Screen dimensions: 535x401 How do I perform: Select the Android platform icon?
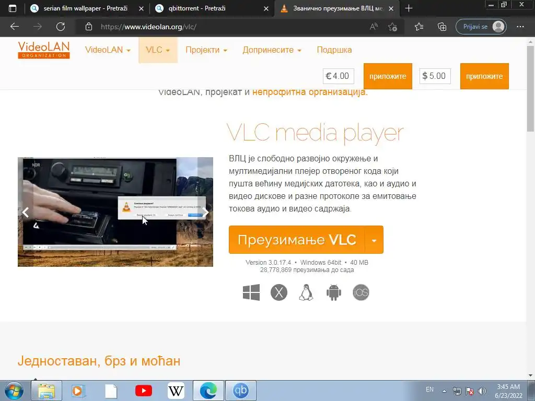pyautogui.click(x=334, y=292)
